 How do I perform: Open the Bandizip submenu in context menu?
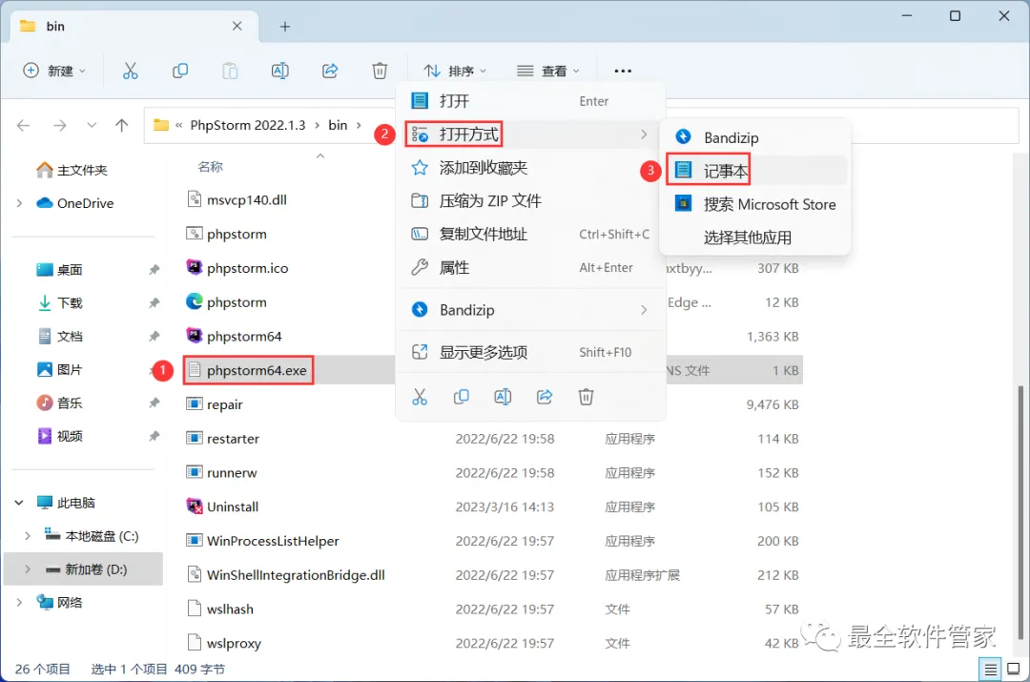point(531,310)
